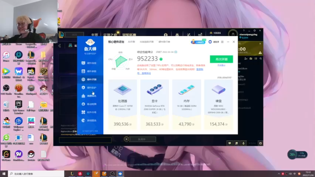This screenshot has height=177, width=315.
Task: Click search icon in League friends list
Action: 261,59
